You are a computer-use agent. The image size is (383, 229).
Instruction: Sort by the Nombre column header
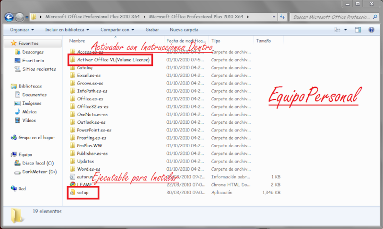[x=77, y=41]
